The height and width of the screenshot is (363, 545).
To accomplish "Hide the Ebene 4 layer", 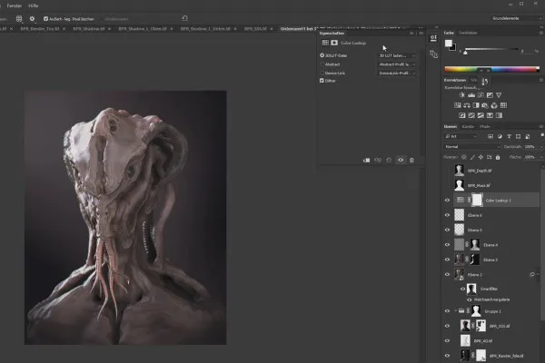I will click(x=447, y=245).
